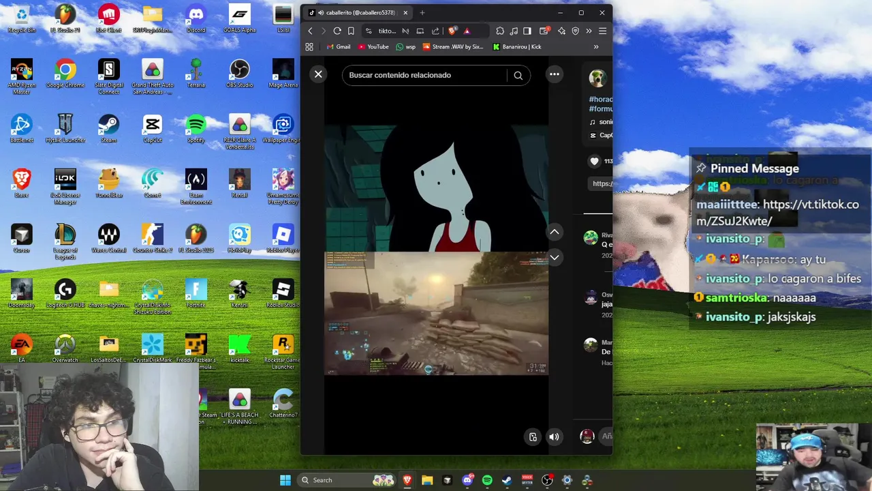
Task: Open FL Studio 21 desktop shortcut
Action: [65, 19]
